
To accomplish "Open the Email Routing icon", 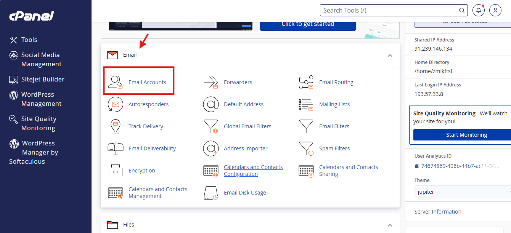I will tap(306, 82).
